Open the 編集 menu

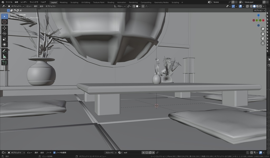point(16,2)
